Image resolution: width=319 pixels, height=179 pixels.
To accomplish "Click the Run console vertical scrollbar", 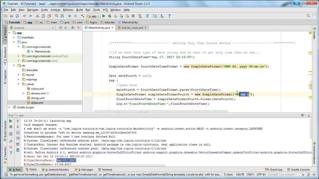I will (311, 129).
